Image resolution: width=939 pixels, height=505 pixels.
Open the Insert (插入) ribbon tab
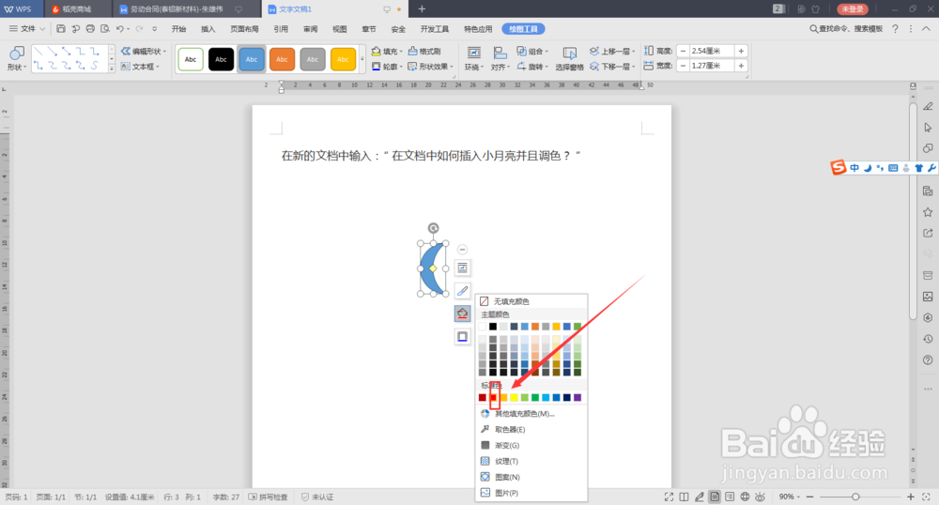[208, 29]
